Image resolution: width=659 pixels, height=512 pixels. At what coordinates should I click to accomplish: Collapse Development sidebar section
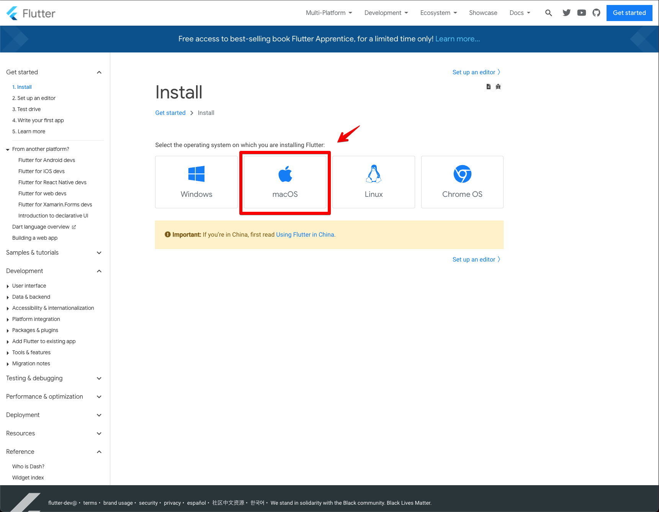pos(54,271)
